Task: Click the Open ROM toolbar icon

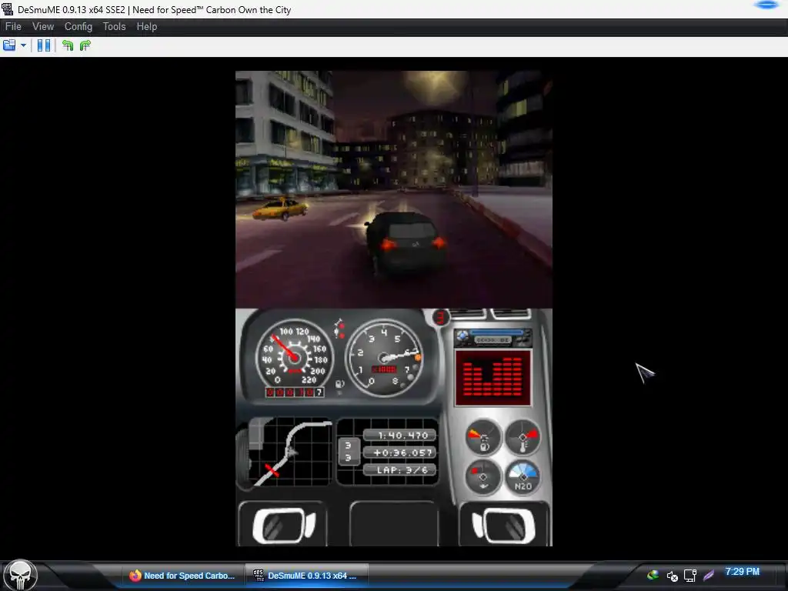Action: point(9,45)
